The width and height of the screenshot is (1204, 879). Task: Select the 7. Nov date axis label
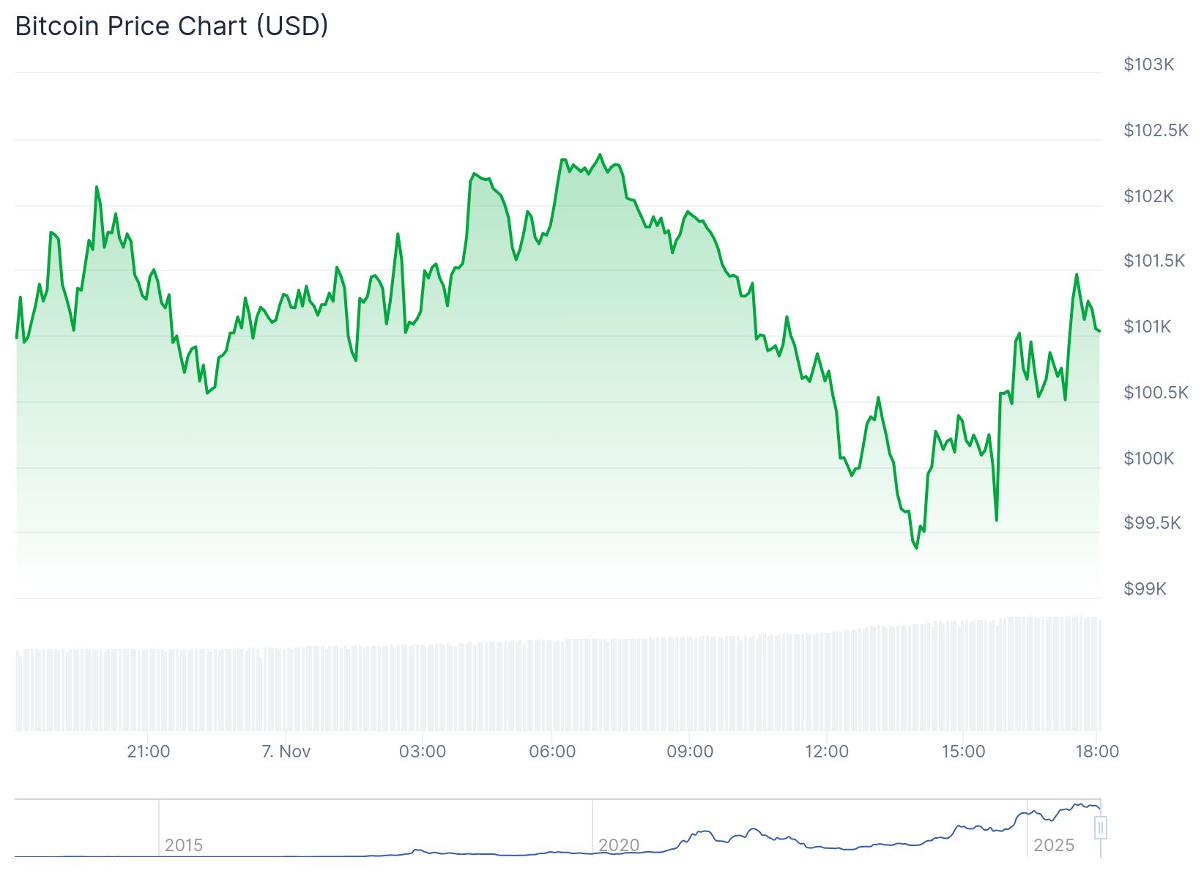coord(286,752)
